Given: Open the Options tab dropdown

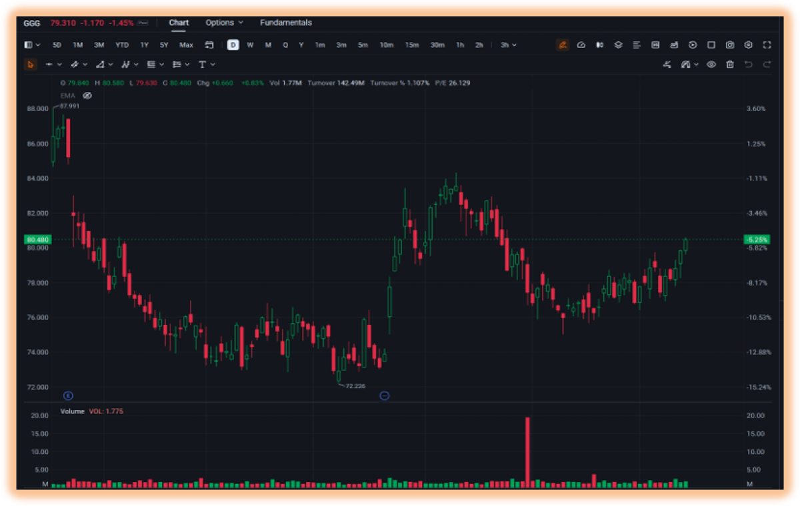Looking at the screenshot, I should pos(224,23).
